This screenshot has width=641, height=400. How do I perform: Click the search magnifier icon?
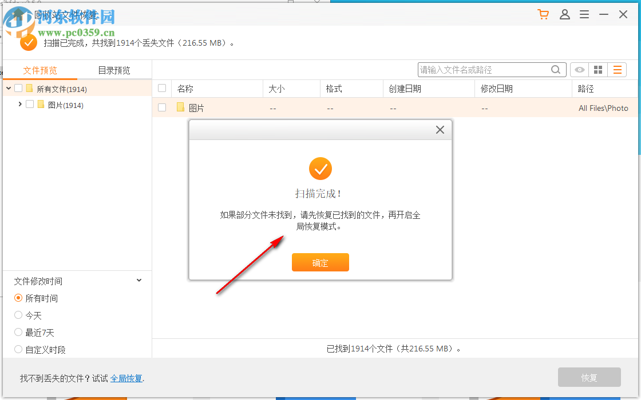tap(555, 69)
